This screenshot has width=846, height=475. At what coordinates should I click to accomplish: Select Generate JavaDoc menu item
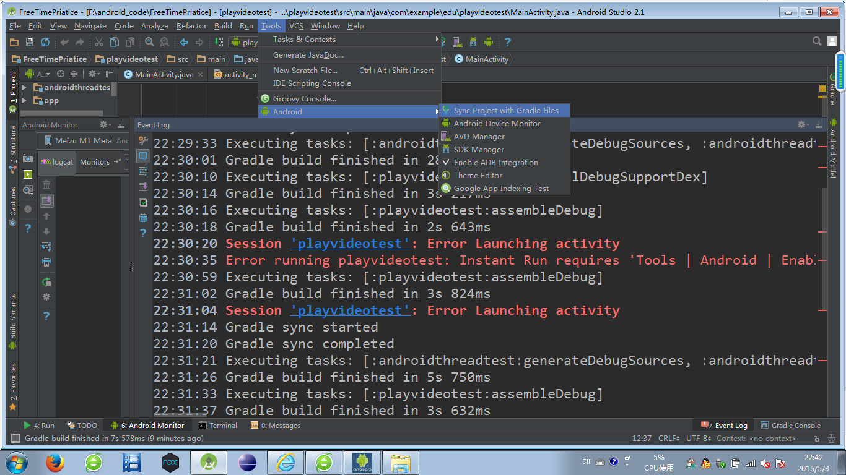pos(349,54)
